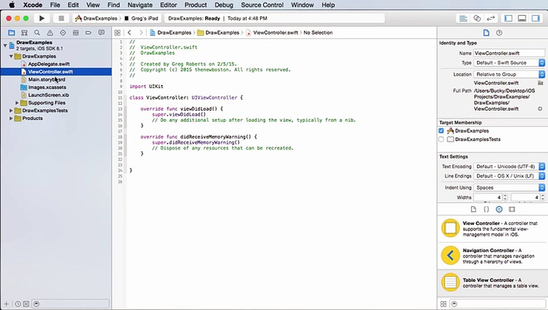The height and width of the screenshot is (310, 548).
Task: Uncheck DrawExamples target membership
Action: pyautogui.click(x=441, y=130)
